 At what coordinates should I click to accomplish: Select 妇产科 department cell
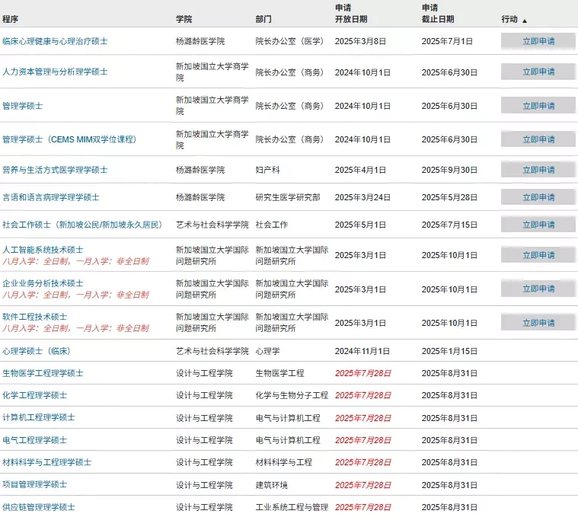[x=267, y=170]
